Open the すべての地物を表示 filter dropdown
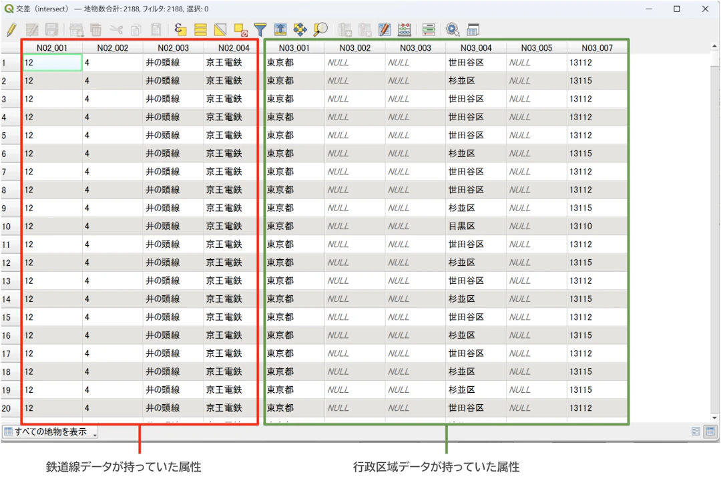Screen dimensions: 721x479 [x=50, y=432]
